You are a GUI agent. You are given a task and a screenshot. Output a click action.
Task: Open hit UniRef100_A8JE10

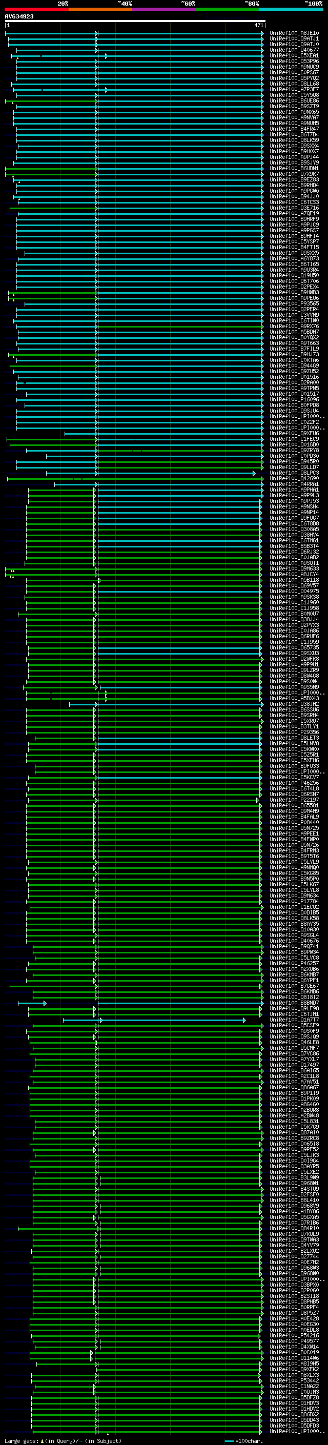pos(294,33)
